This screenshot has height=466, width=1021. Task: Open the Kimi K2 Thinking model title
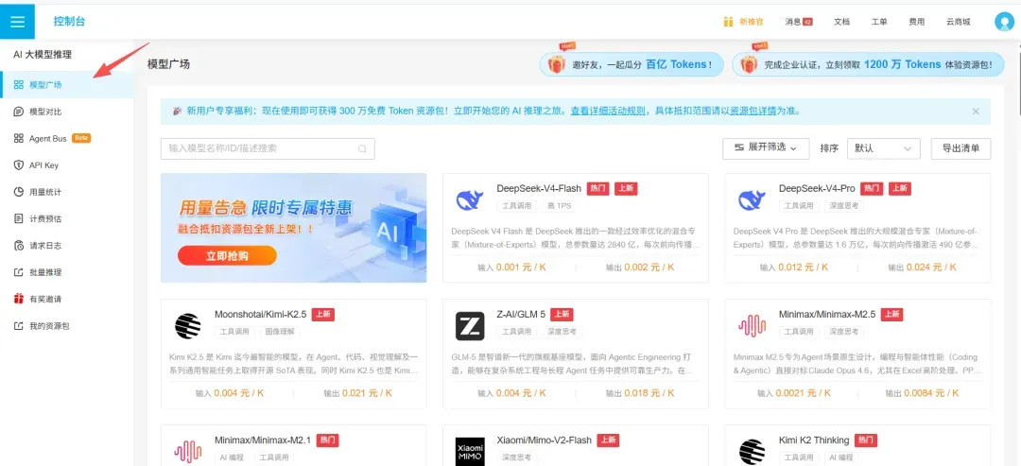[x=814, y=440]
